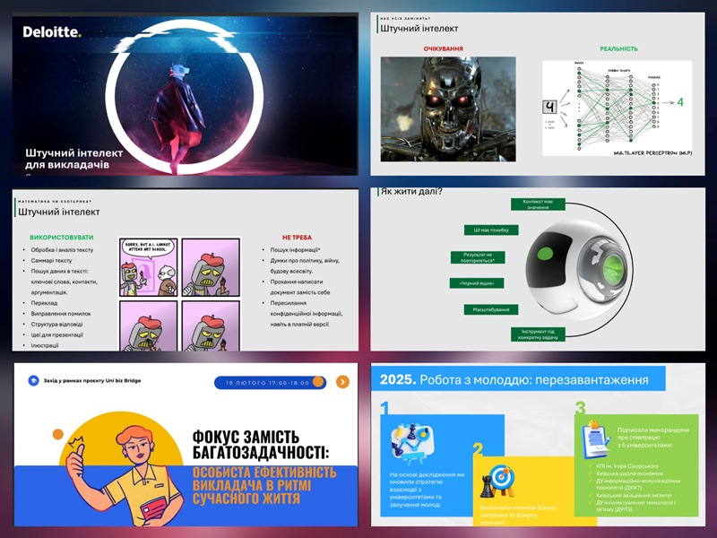The width and height of the screenshot is (717, 538).
Task: Click the yellow number 2
Action: 479,449
